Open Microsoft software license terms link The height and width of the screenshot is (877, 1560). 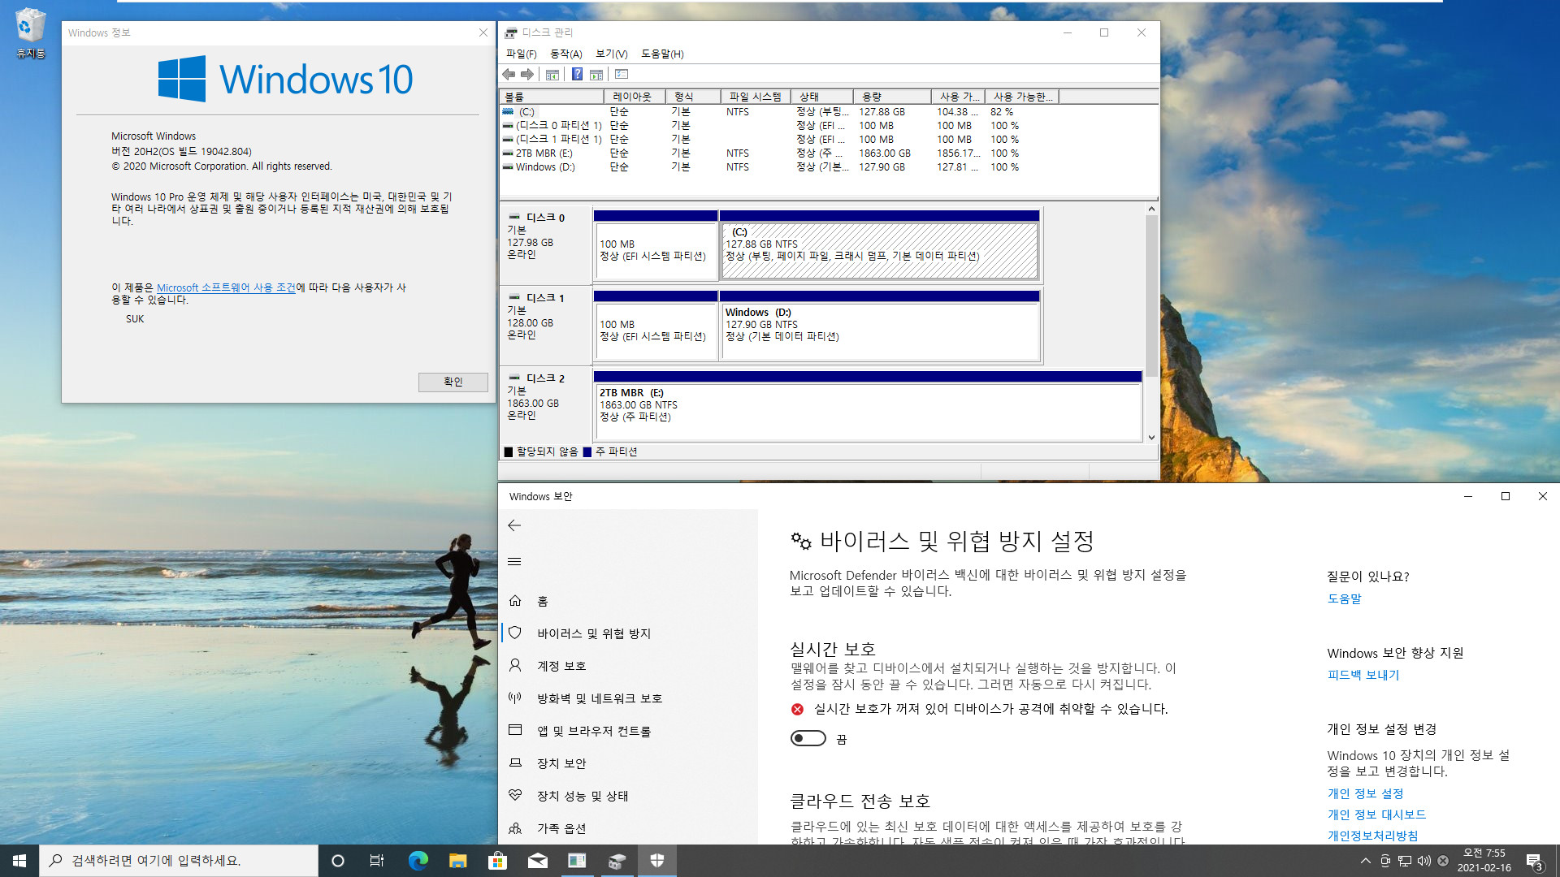(226, 287)
